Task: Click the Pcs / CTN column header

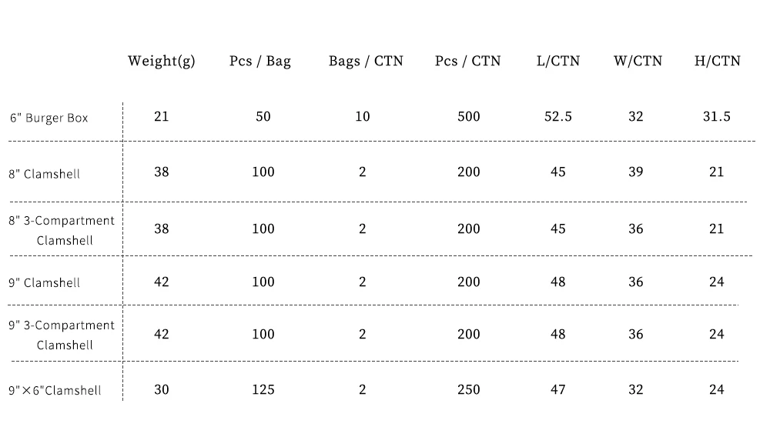Action: pyautogui.click(x=467, y=62)
